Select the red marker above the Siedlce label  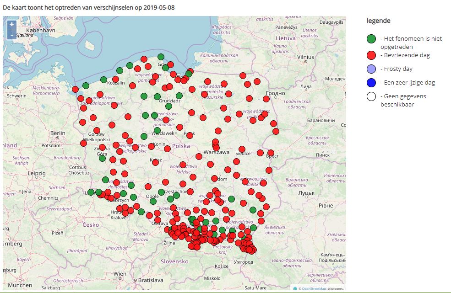click(242, 149)
